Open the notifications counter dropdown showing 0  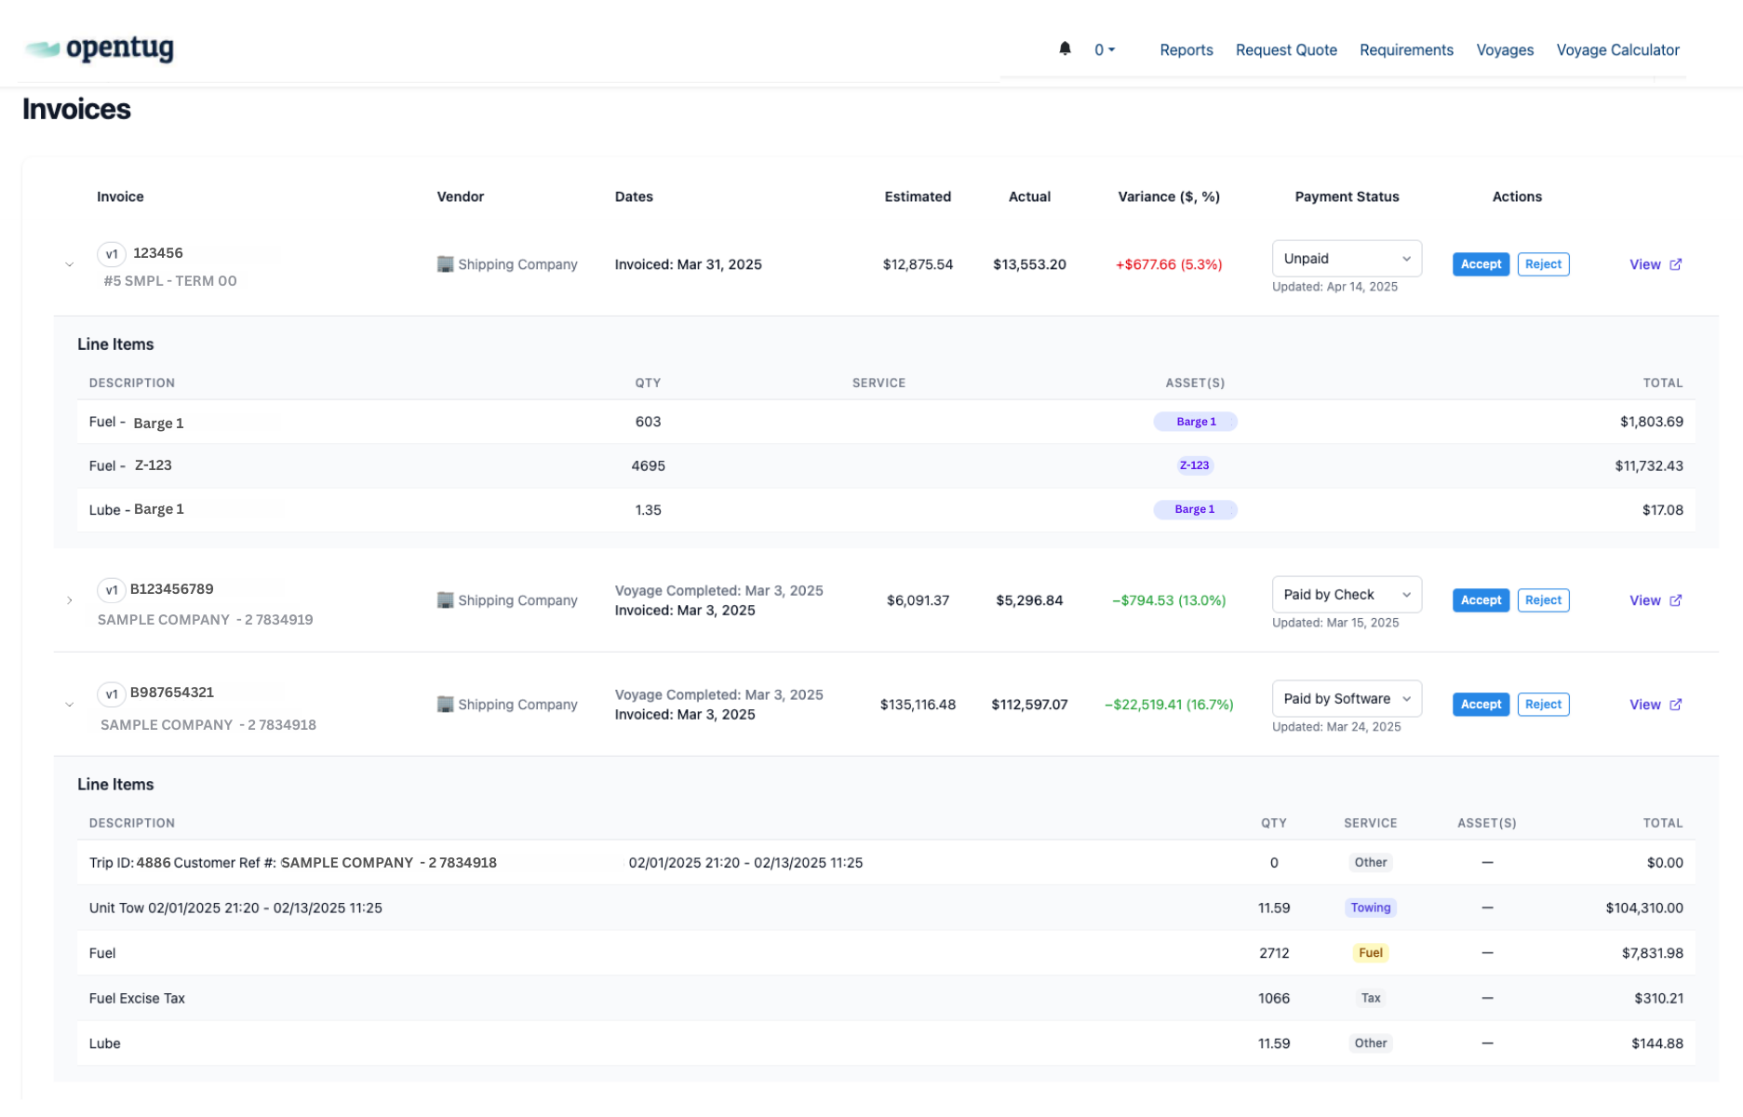tap(1102, 48)
